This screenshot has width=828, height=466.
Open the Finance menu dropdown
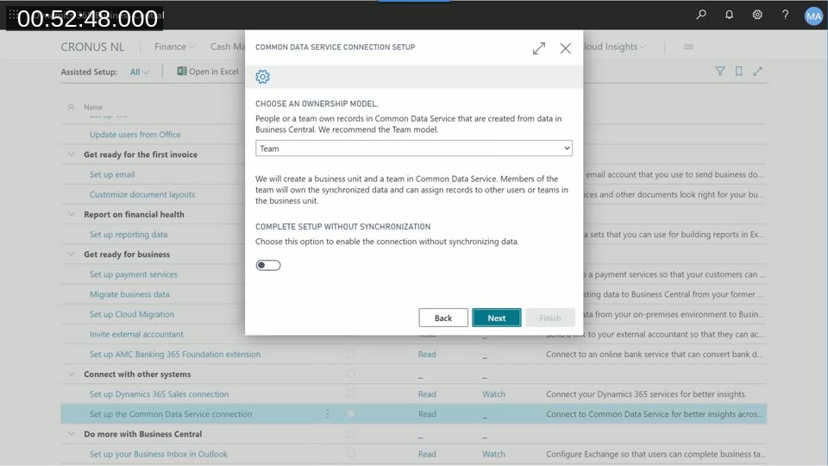[x=175, y=47]
